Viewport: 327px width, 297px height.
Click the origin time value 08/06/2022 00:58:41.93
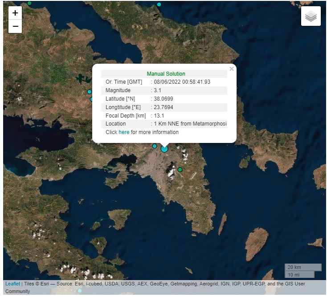(182, 81)
